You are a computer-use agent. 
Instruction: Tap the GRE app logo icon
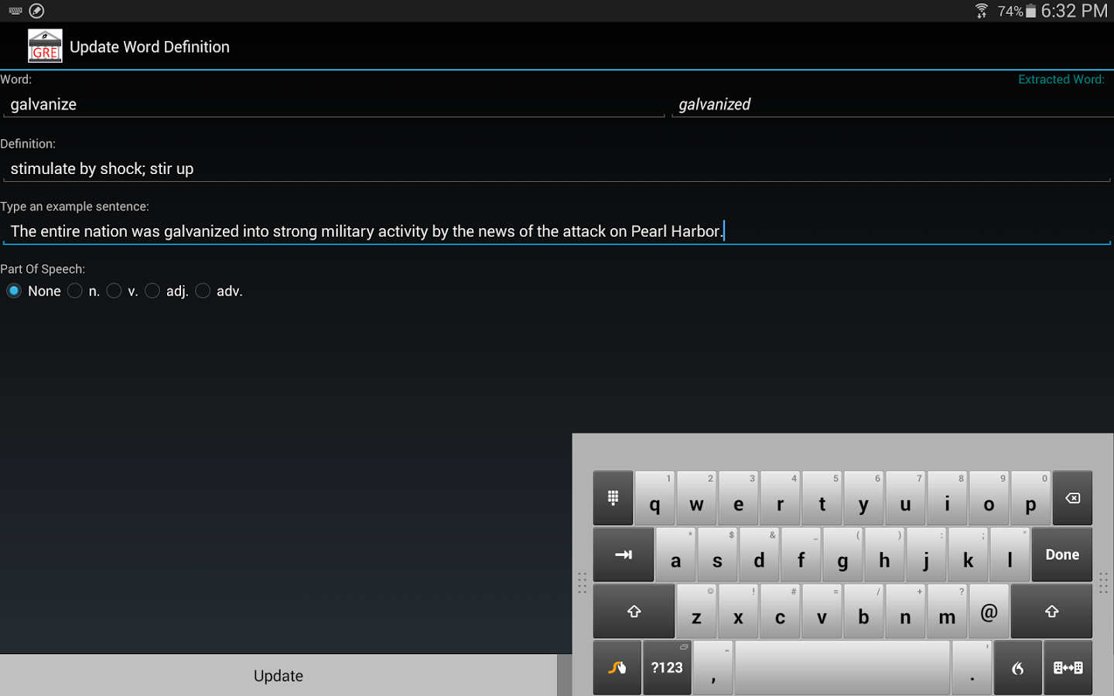click(45, 46)
